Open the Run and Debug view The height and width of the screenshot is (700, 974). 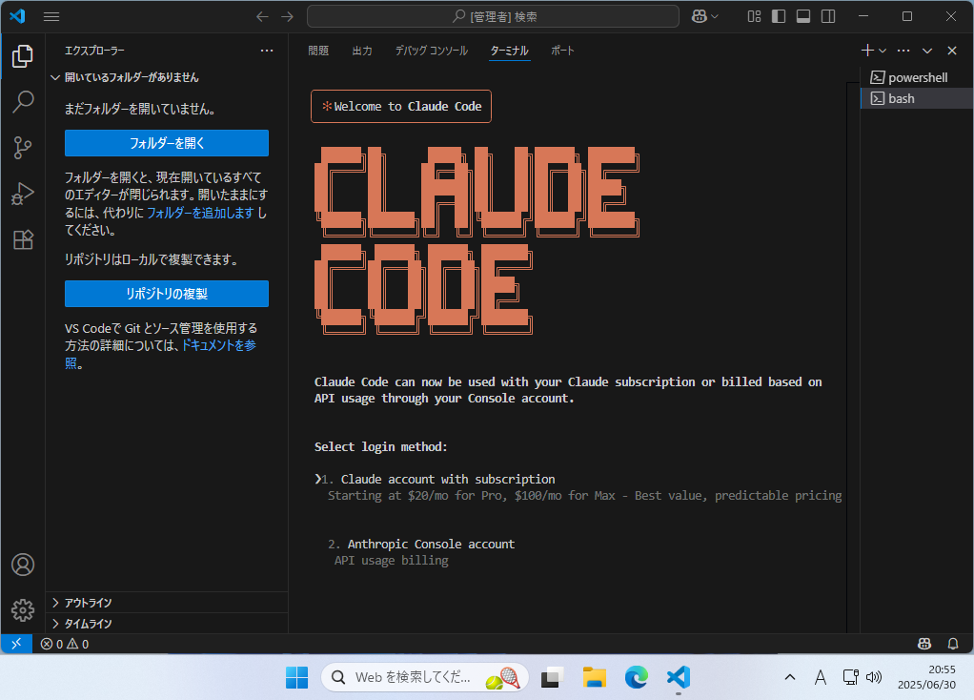click(x=23, y=194)
